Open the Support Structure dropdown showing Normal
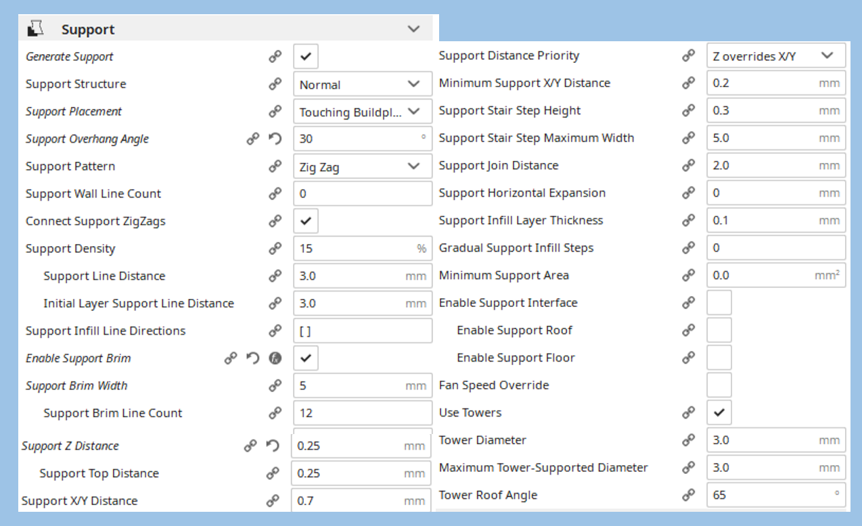The height and width of the screenshot is (526, 862). (x=363, y=85)
